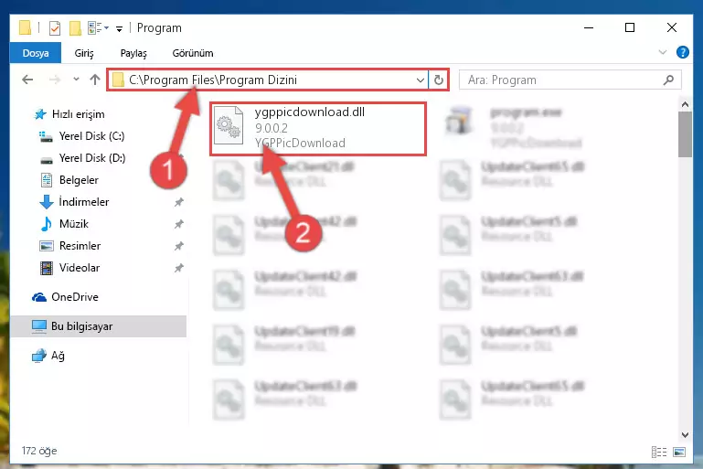Switch to the Görünüm ribbon tab
This screenshot has width=703, height=469.
[x=193, y=53]
